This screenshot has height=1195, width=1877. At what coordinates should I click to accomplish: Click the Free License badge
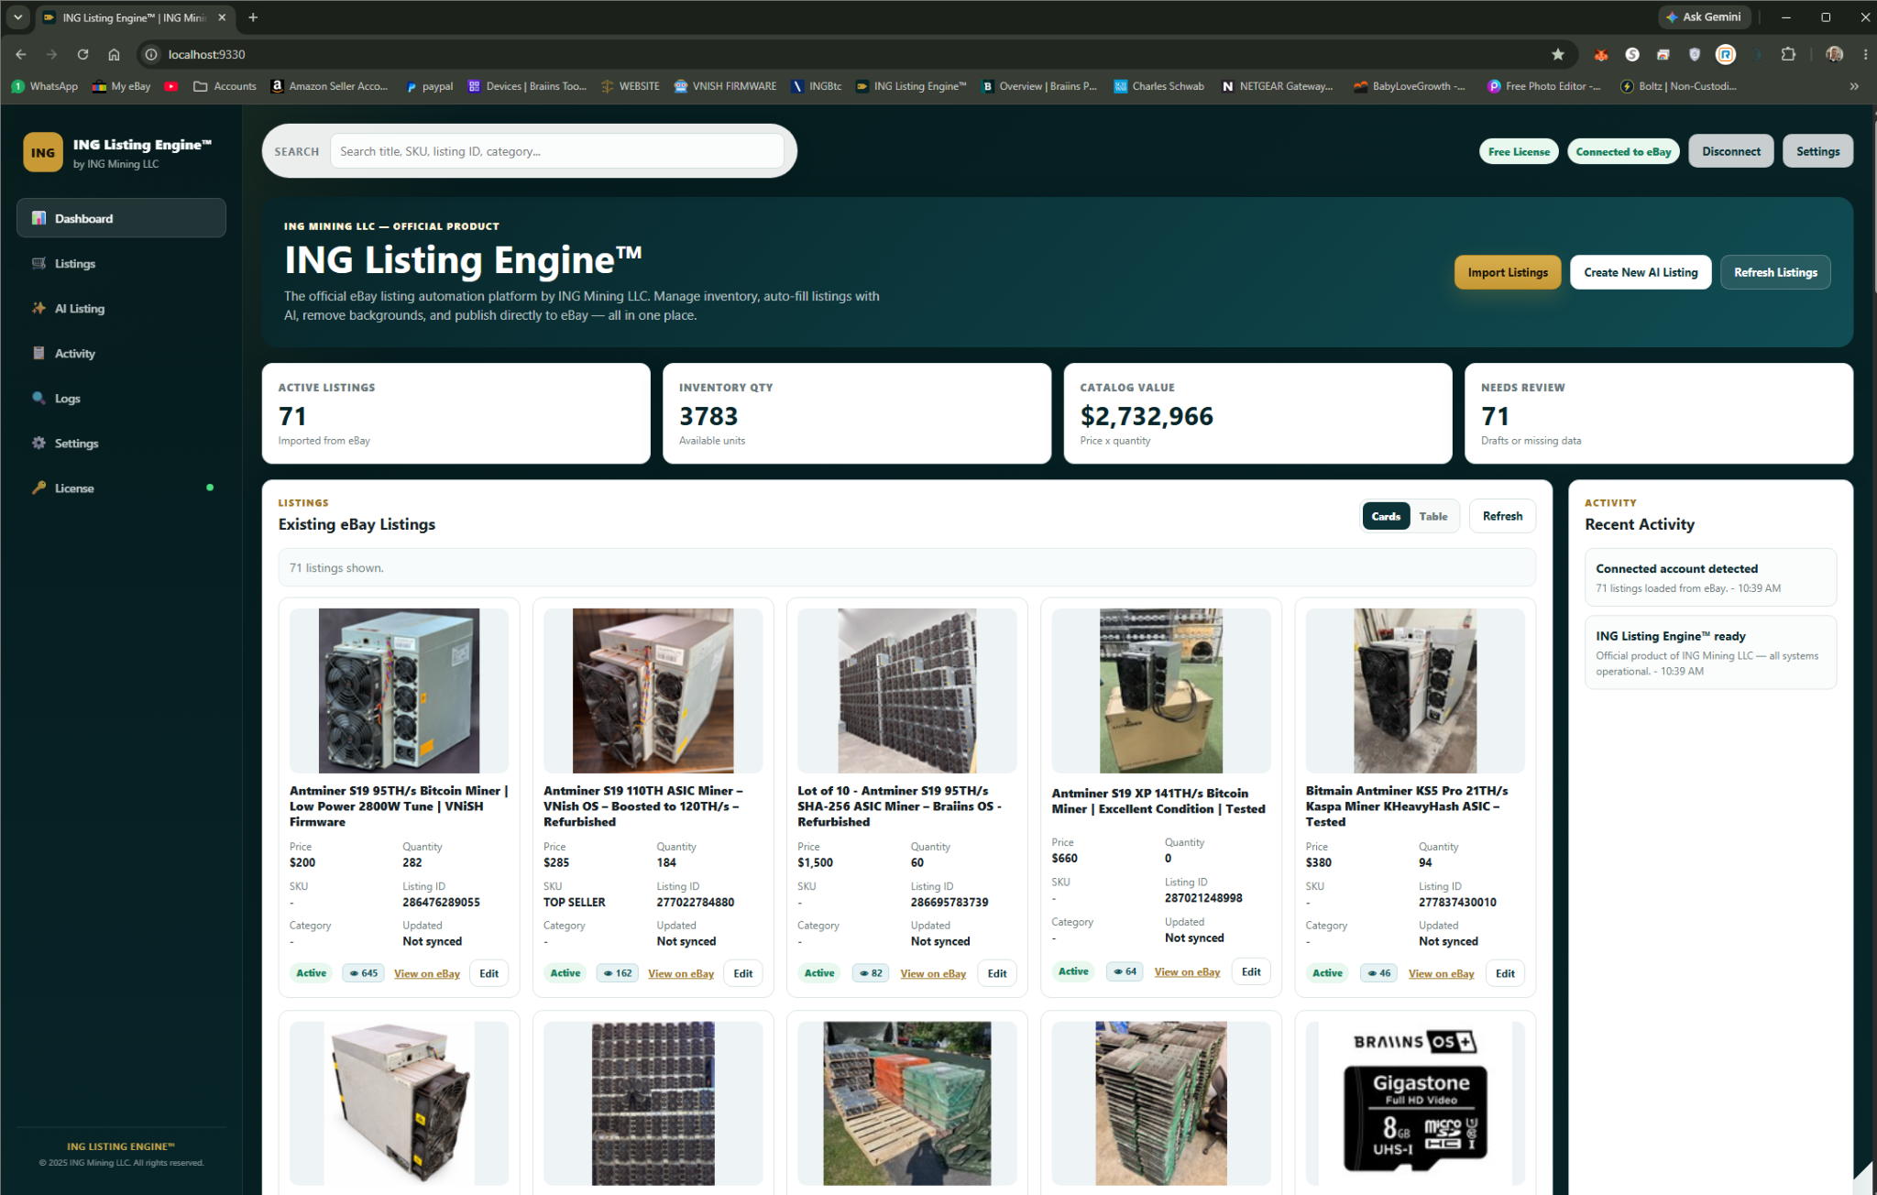(1519, 151)
